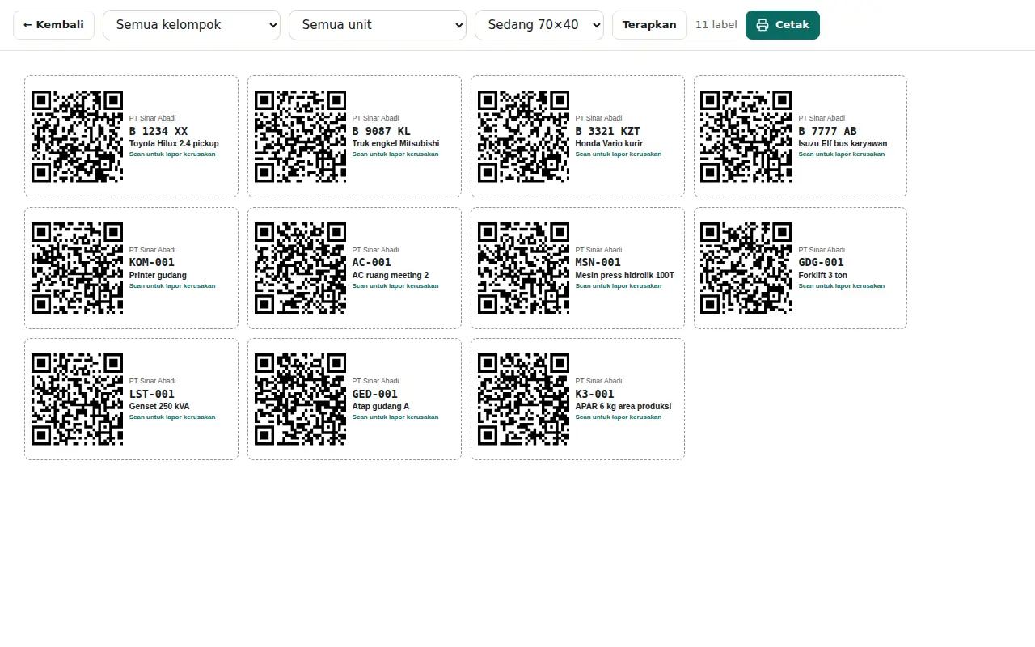The height and width of the screenshot is (647, 1035).
Task: Click the QR code for AC-001
Action: [300, 268]
